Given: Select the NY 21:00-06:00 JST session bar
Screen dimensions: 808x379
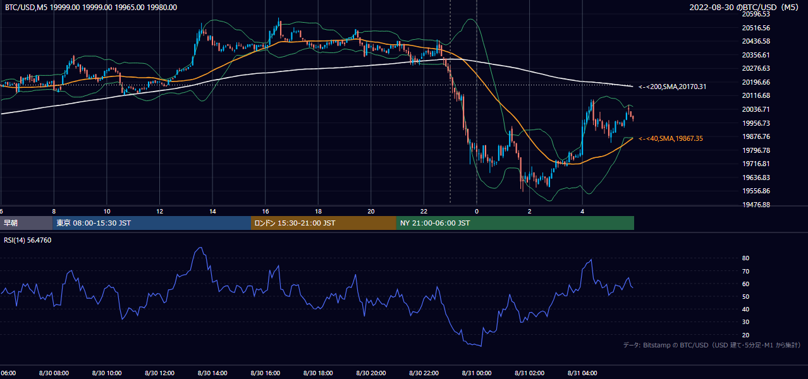Looking at the screenshot, I should tap(515, 223).
